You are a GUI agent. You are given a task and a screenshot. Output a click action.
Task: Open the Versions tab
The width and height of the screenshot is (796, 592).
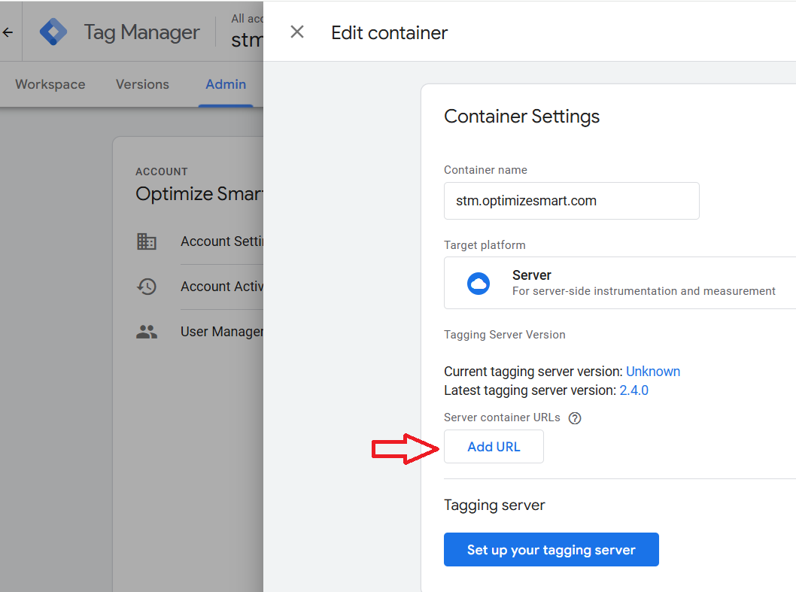pos(142,84)
